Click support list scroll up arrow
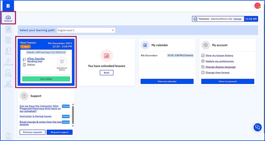 coord(73,104)
